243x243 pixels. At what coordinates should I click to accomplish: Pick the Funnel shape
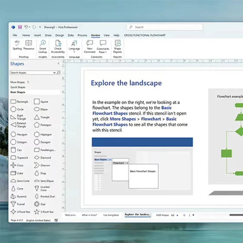pos(18,204)
